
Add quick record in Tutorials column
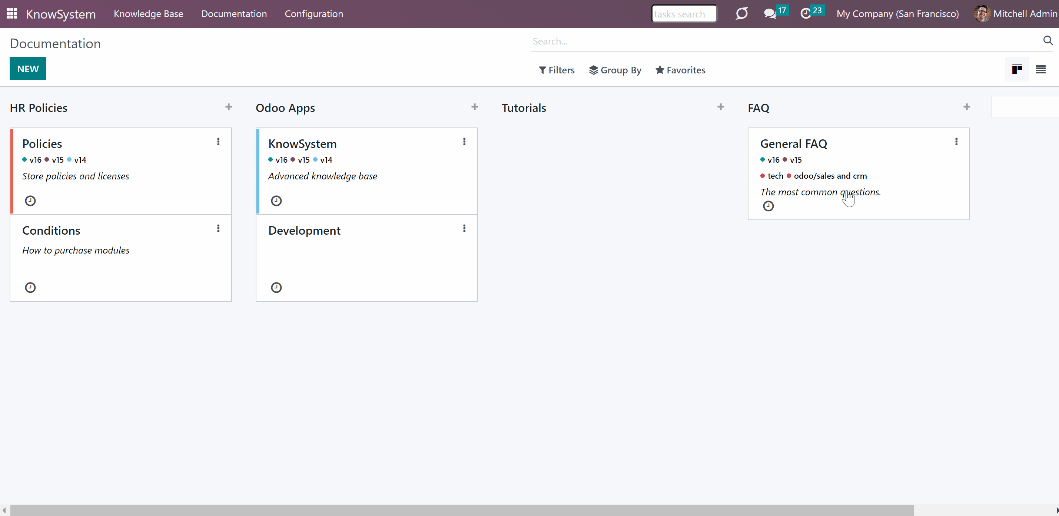click(x=720, y=107)
